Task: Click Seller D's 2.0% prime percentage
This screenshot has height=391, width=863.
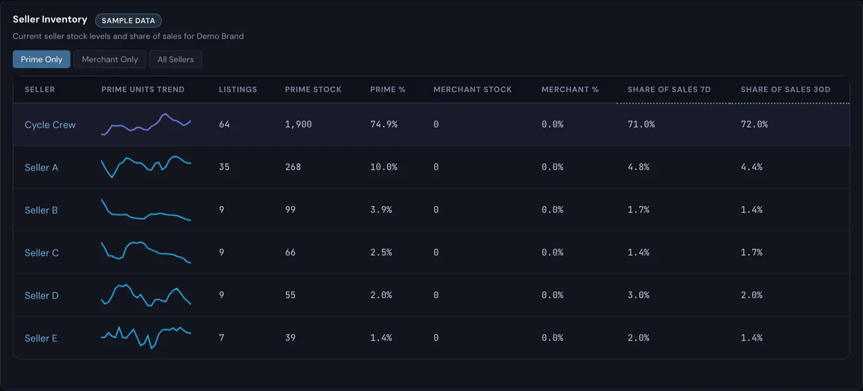Action: tap(381, 295)
